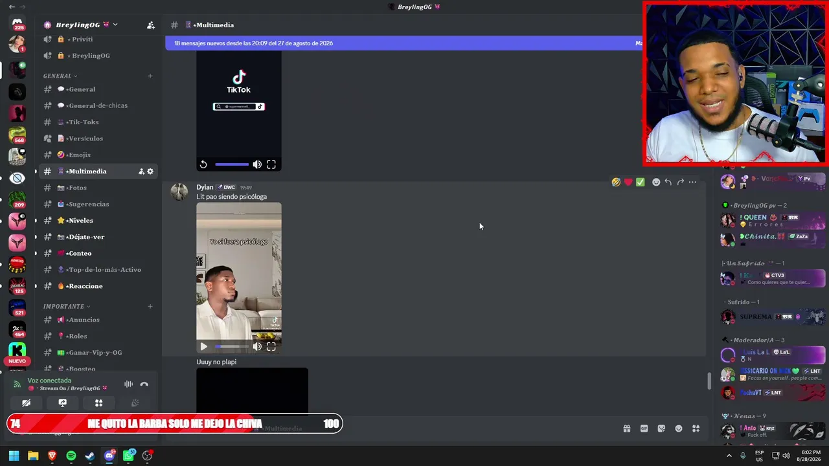Open the General-de-chicas channel
Viewport: 829px width, 466px height.
(97, 105)
